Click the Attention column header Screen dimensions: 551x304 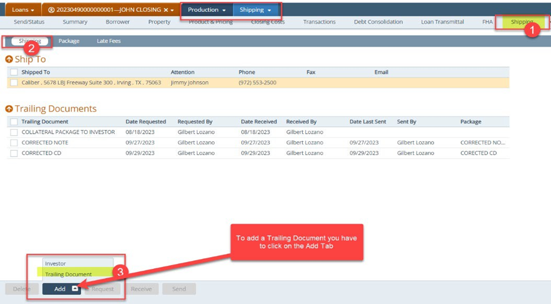coord(183,72)
